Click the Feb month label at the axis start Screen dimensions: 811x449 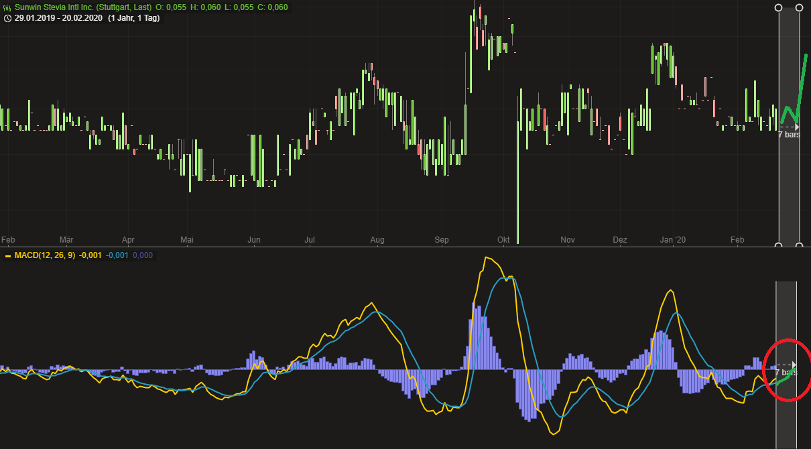(8, 239)
